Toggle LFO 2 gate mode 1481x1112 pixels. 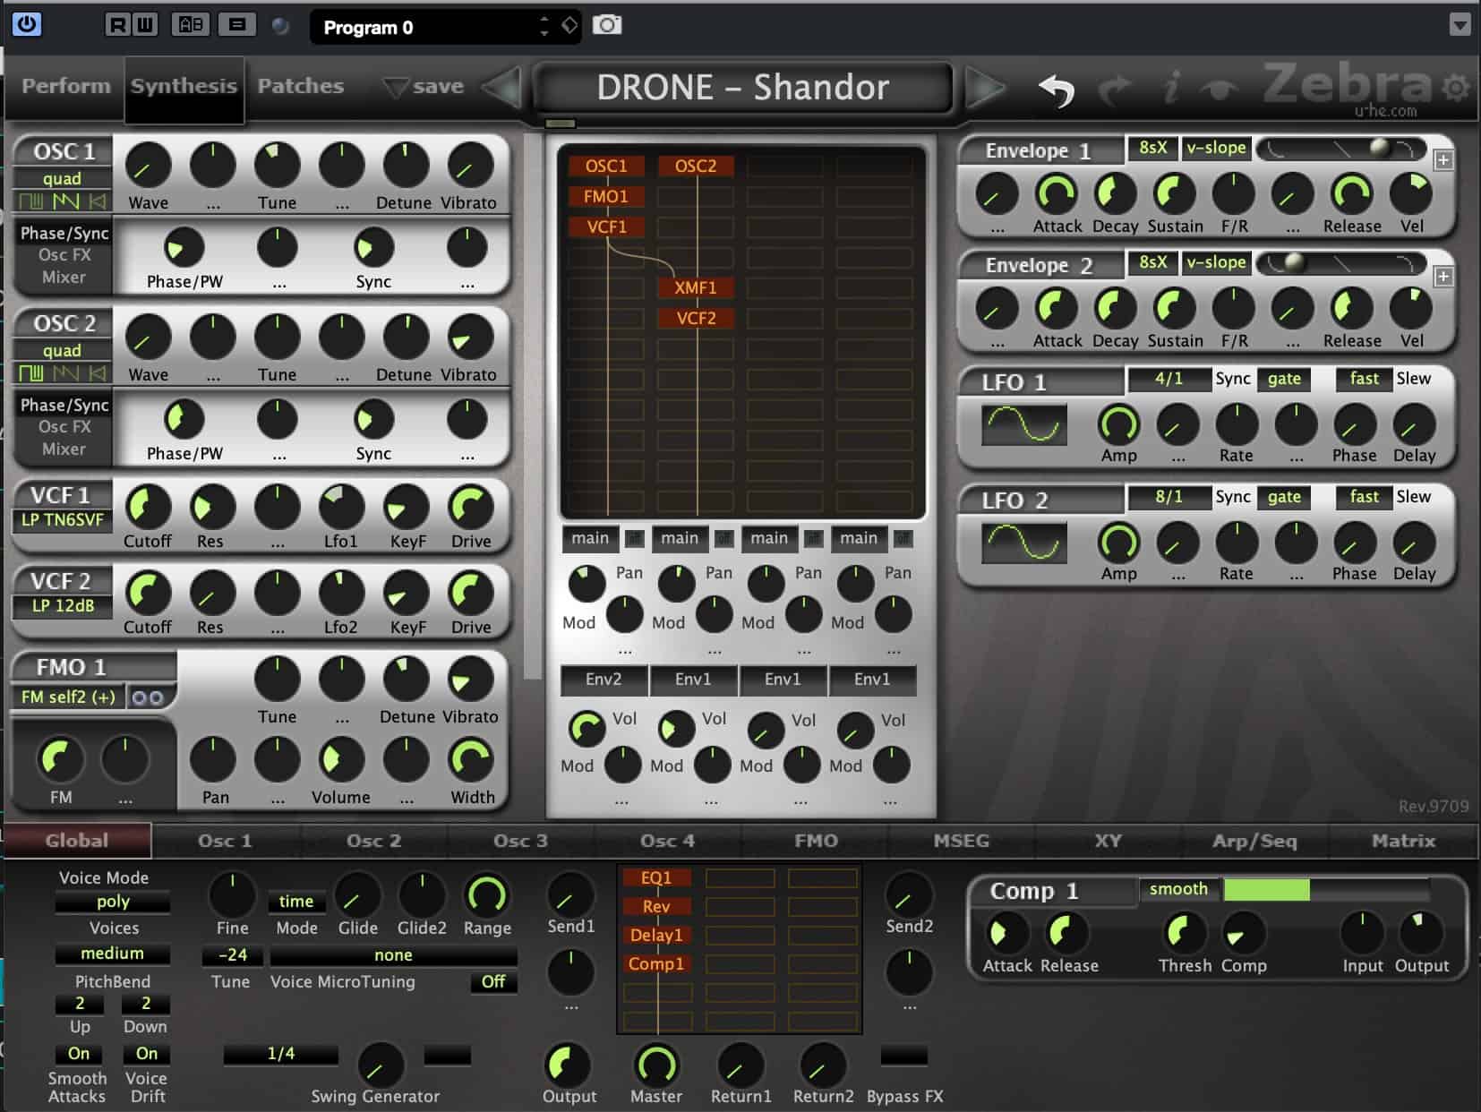click(x=1284, y=497)
